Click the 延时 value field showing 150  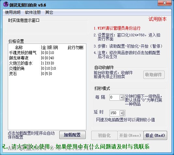coord(114,113)
